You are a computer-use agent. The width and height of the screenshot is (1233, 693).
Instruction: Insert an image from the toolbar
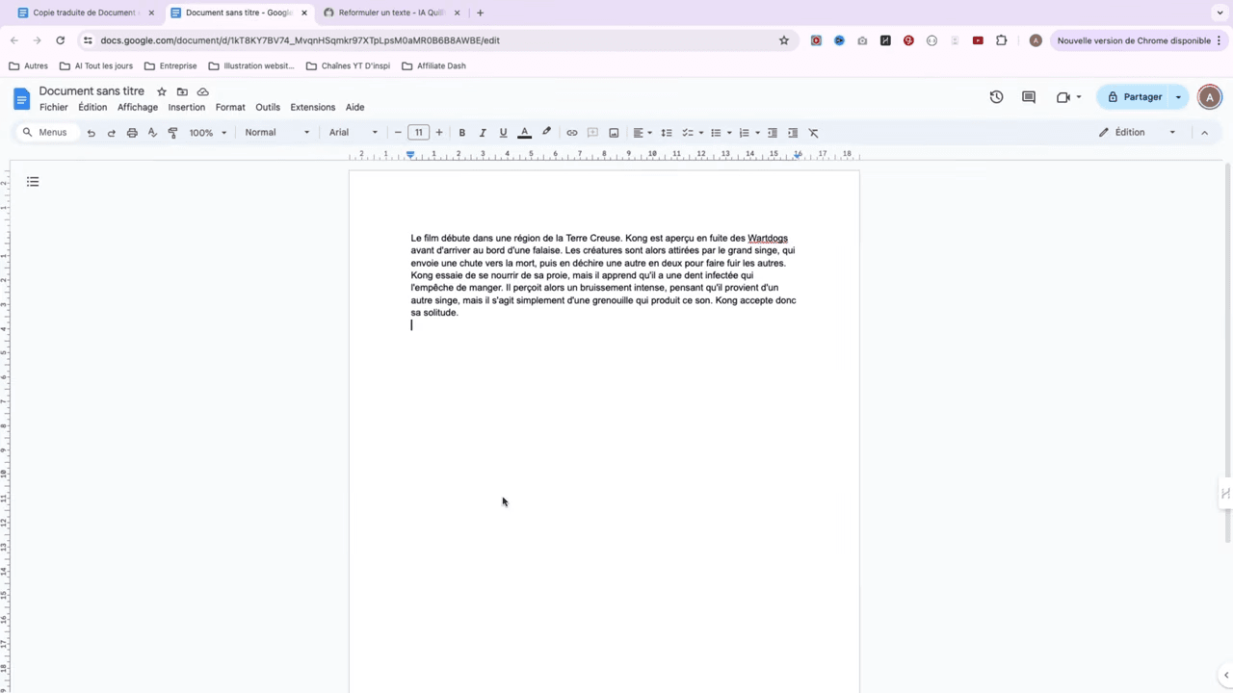[614, 133]
